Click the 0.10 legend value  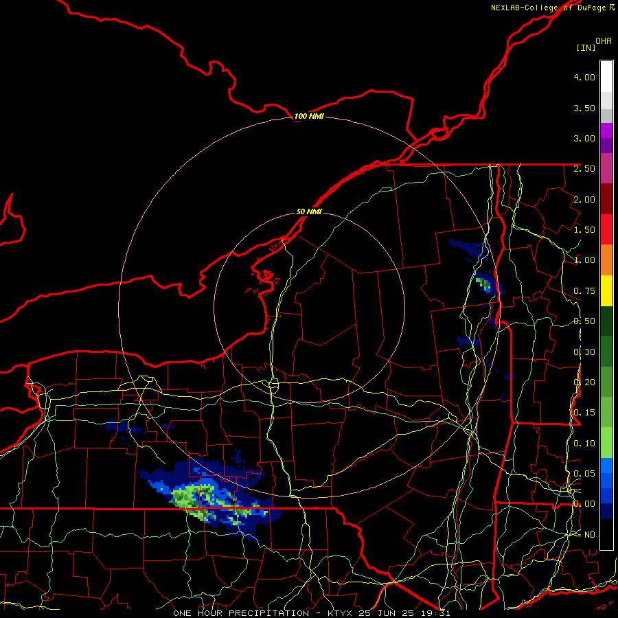584,444
